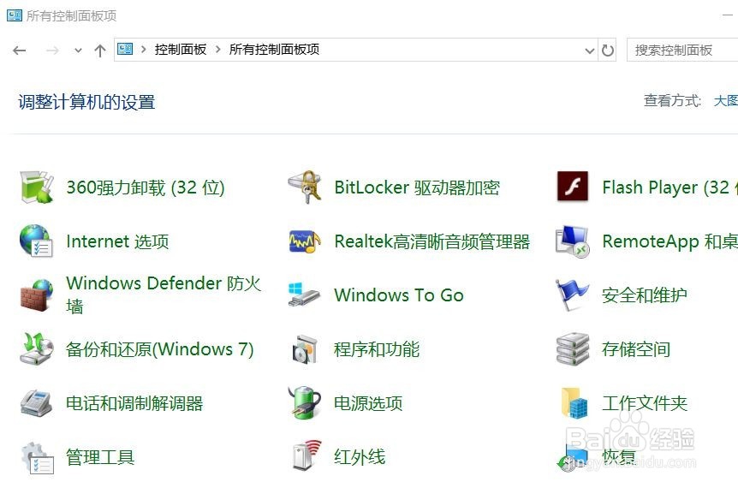Image resolution: width=738 pixels, height=488 pixels.
Task: Open 恢复 link text
Action: tap(619, 457)
